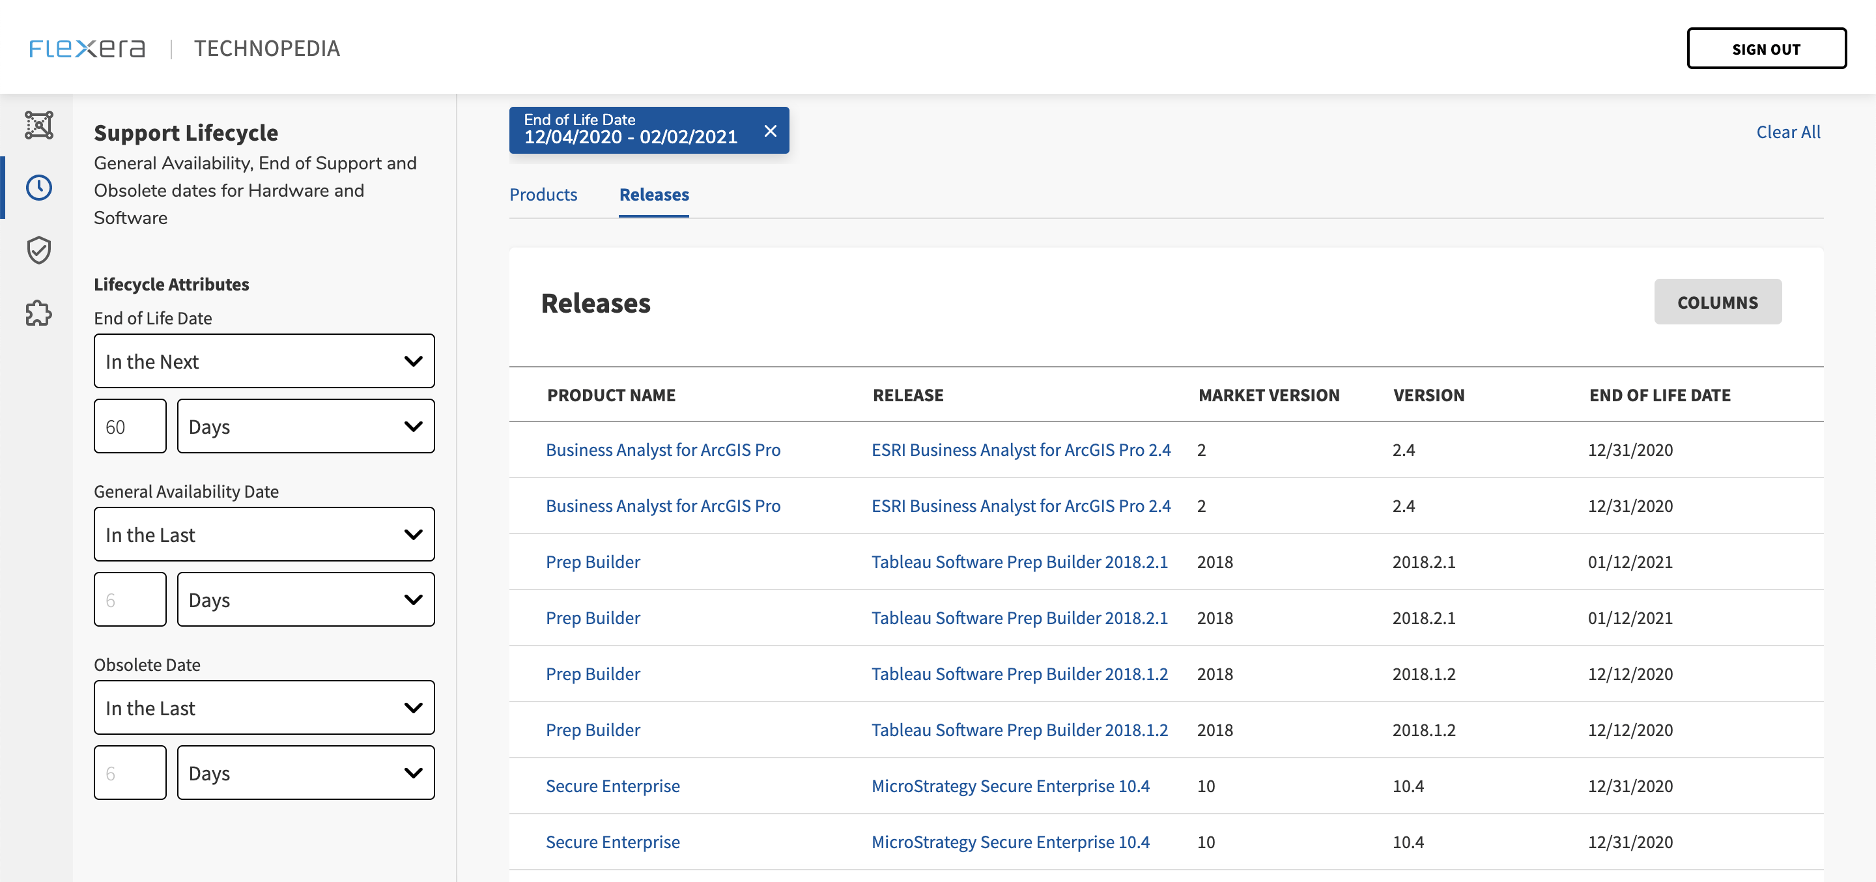Switch to the Products tab

pos(543,195)
